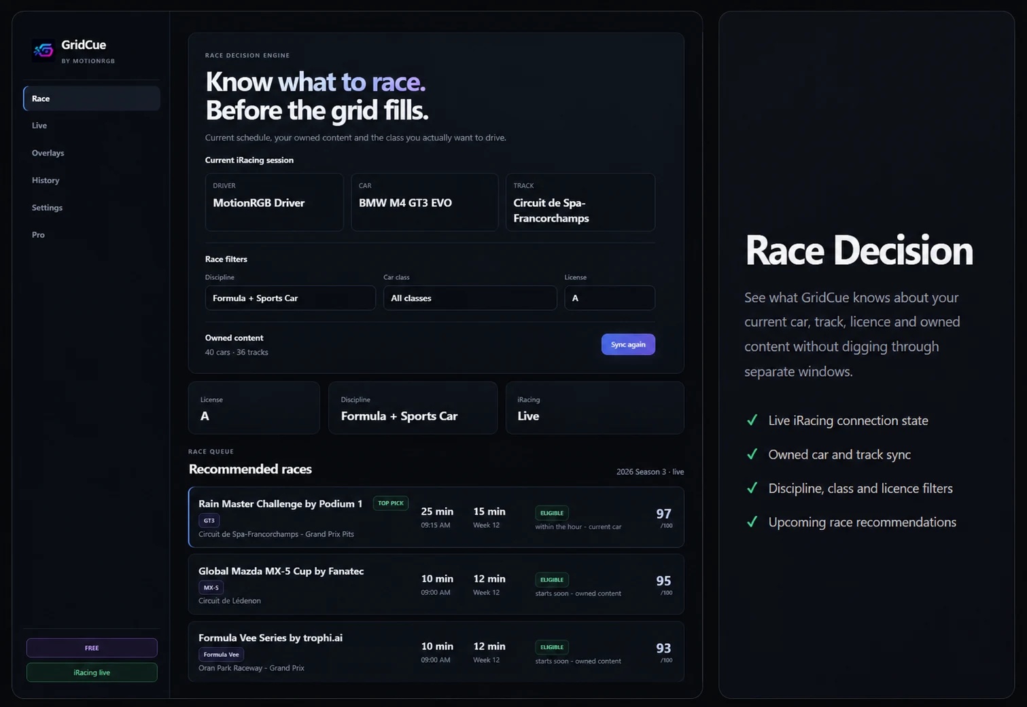The width and height of the screenshot is (1027, 707).
Task: Open the Rain Master Challenge by Podium 1 race
Action: 436,517
